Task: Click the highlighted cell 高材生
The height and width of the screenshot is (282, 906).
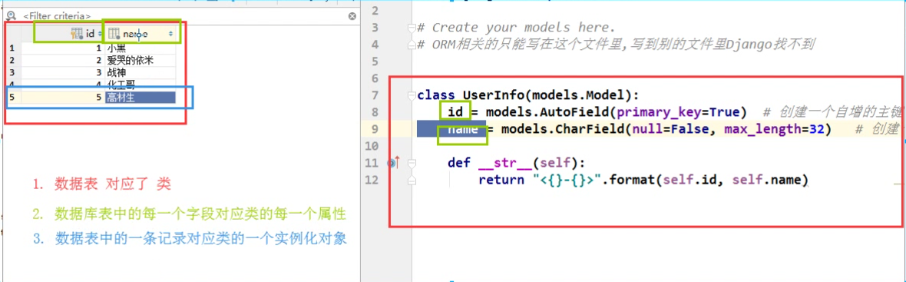Action: click(140, 98)
